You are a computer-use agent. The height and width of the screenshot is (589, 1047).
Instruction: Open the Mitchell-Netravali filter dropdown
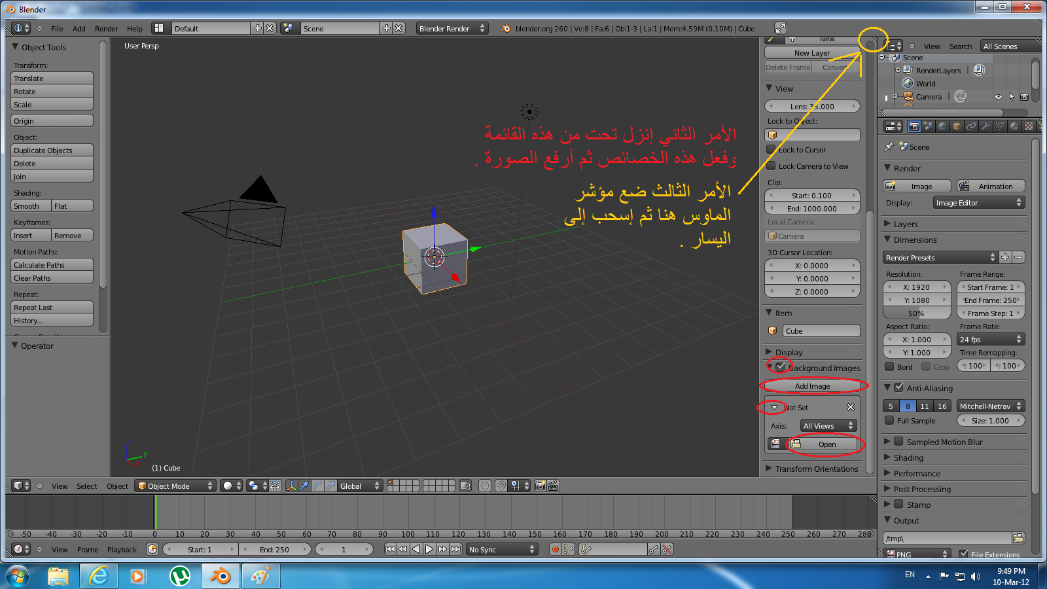point(991,406)
